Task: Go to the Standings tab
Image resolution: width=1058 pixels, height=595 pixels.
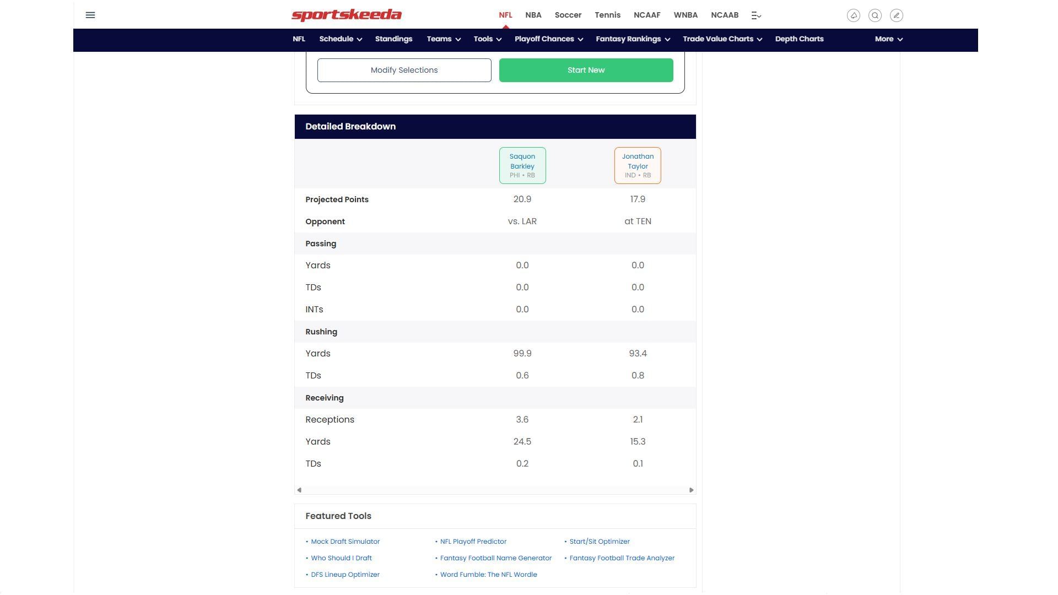Action: tap(393, 39)
